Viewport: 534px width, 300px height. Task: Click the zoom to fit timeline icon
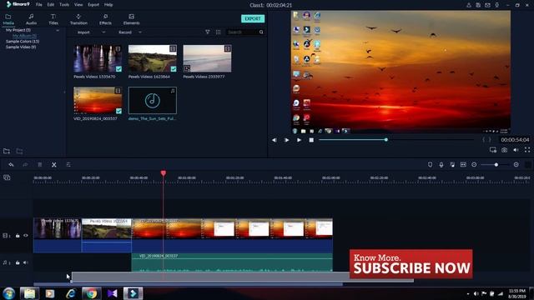(x=463, y=165)
